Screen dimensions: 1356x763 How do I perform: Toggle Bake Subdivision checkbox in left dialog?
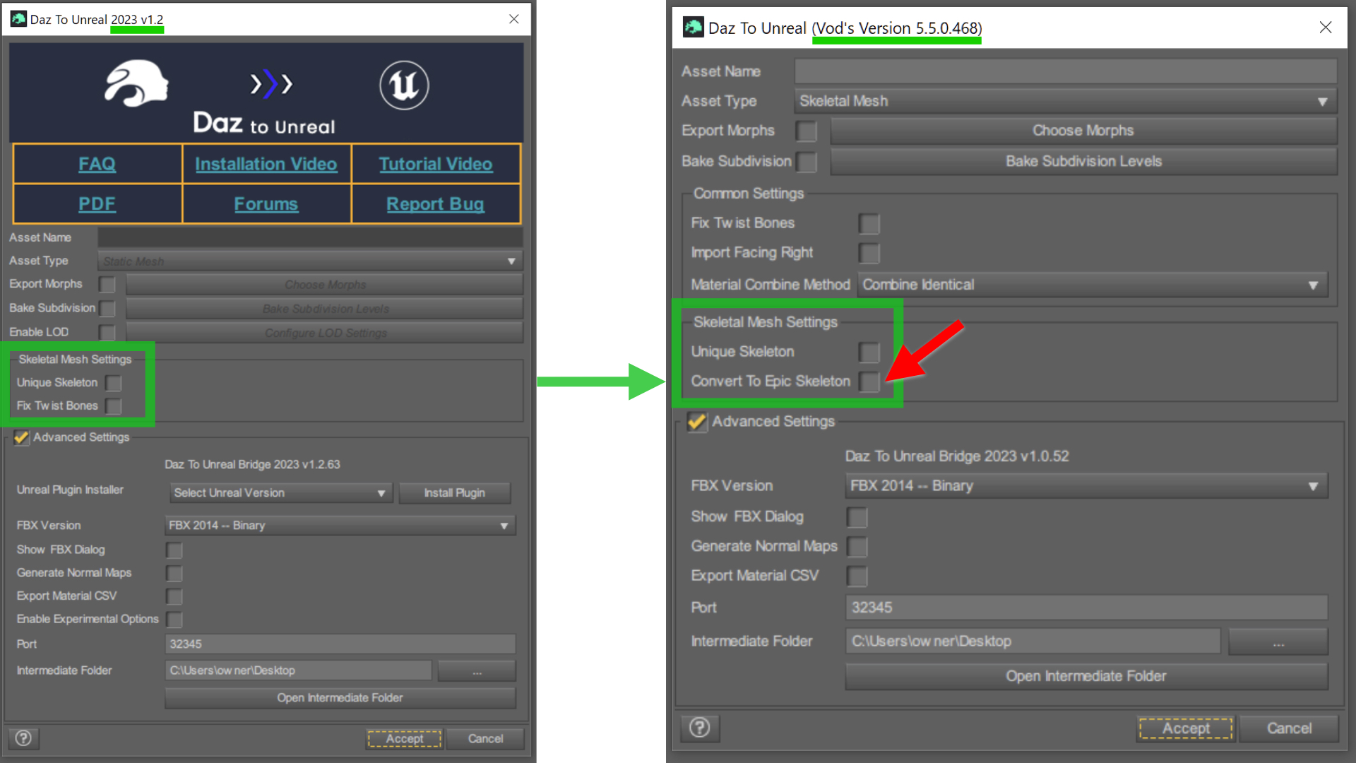(x=107, y=309)
